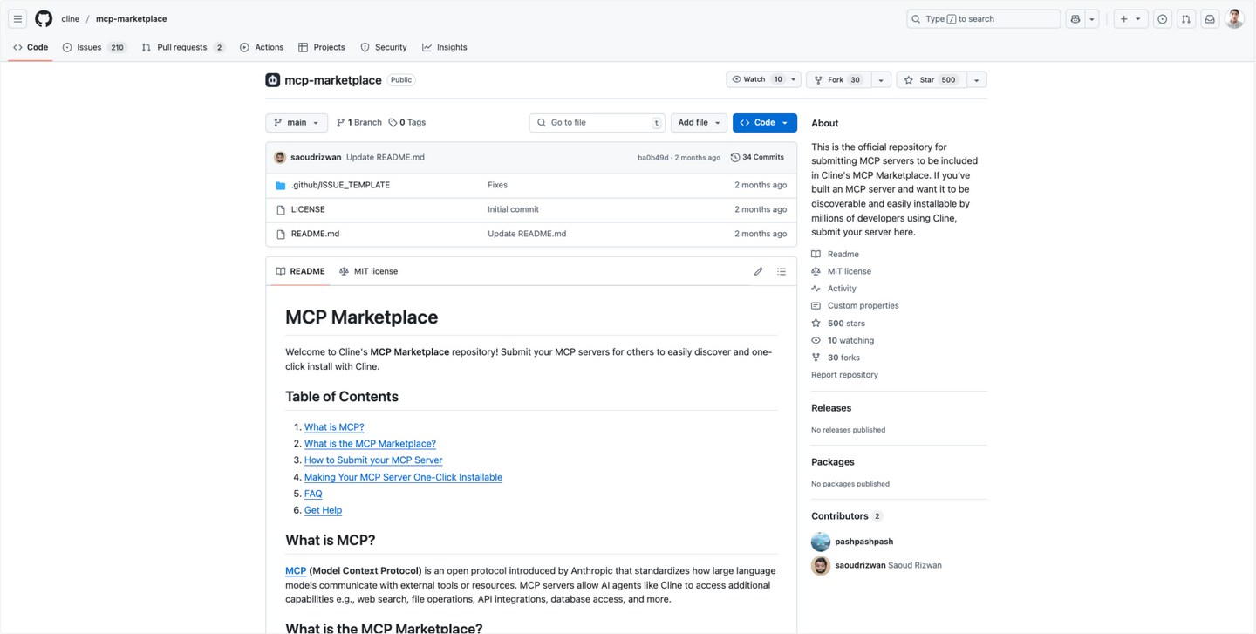Open the Insights tab
This screenshot has width=1256, height=634.
(x=445, y=47)
